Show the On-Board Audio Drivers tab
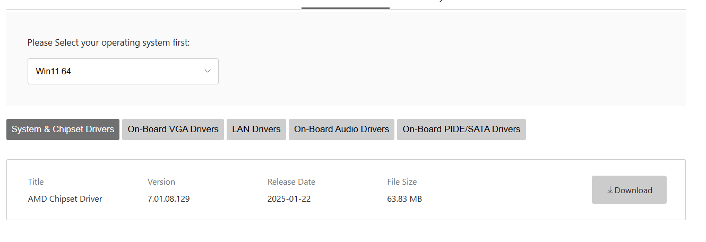This screenshot has height=242, width=706. point(341,129)
